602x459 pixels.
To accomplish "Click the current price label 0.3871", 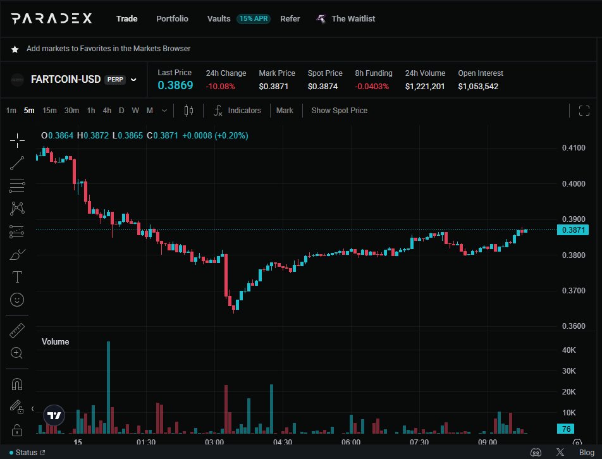I will pyautogui.click(x=573, y=230).
